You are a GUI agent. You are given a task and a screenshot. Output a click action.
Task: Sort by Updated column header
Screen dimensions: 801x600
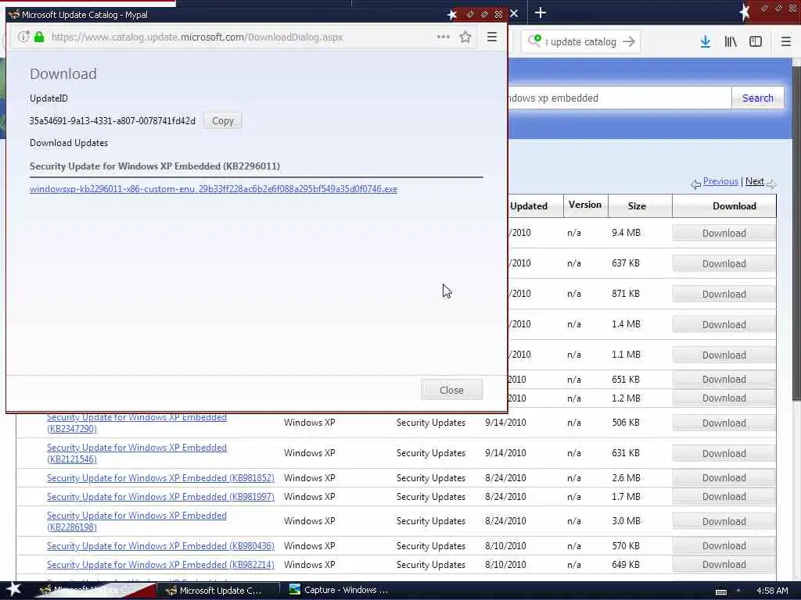point(529,205)
